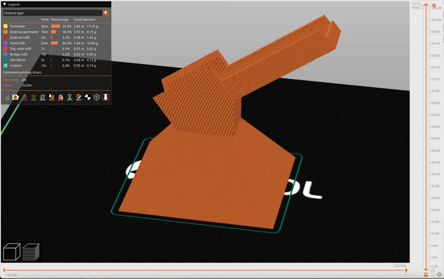The width and height of the screenshot is (444, 279).
Task: Click the lock icon under the vertical slider
Action: pos(426,275)
